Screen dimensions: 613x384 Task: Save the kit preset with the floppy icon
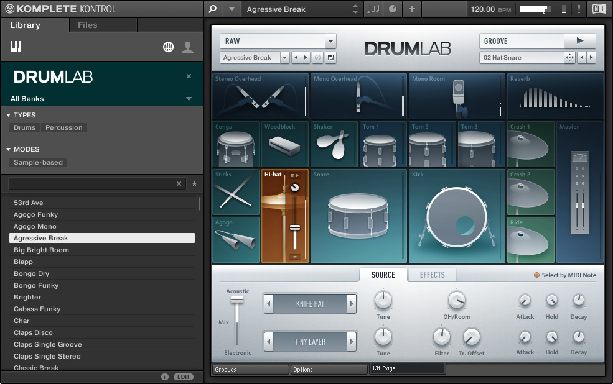[x=330, y=58]
